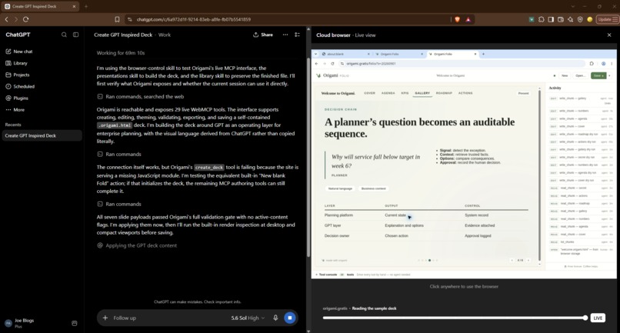Image resolution: width=620 pixels, height=333 pixels.
Task: Open the COVER slide tab in Origami
Action: click(369, 93)
